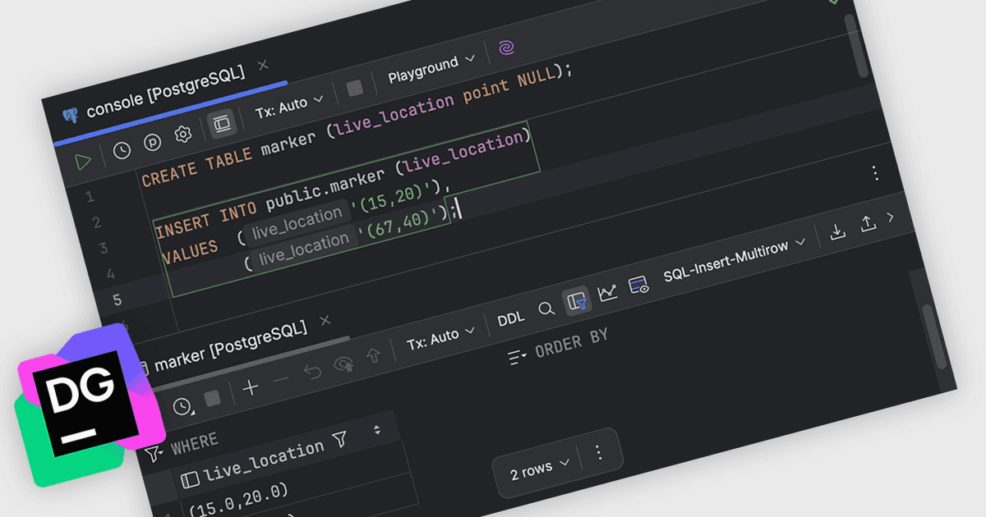Click the ORDER BY sort lines icon

pos(517,356)
